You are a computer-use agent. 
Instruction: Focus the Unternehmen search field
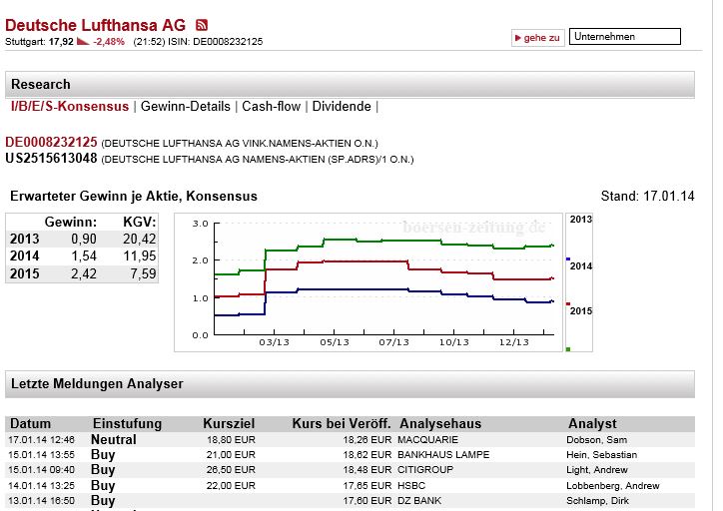625,36
